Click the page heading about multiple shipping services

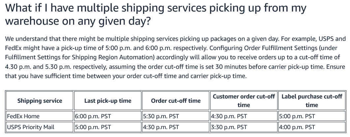[156, 14]
